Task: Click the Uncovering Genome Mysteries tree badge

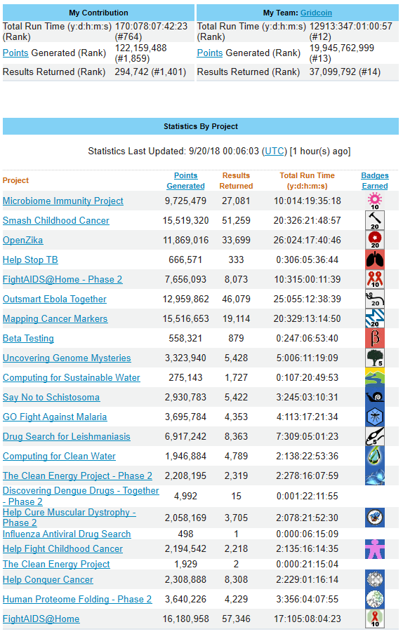Action: click(x=375, y=358)
